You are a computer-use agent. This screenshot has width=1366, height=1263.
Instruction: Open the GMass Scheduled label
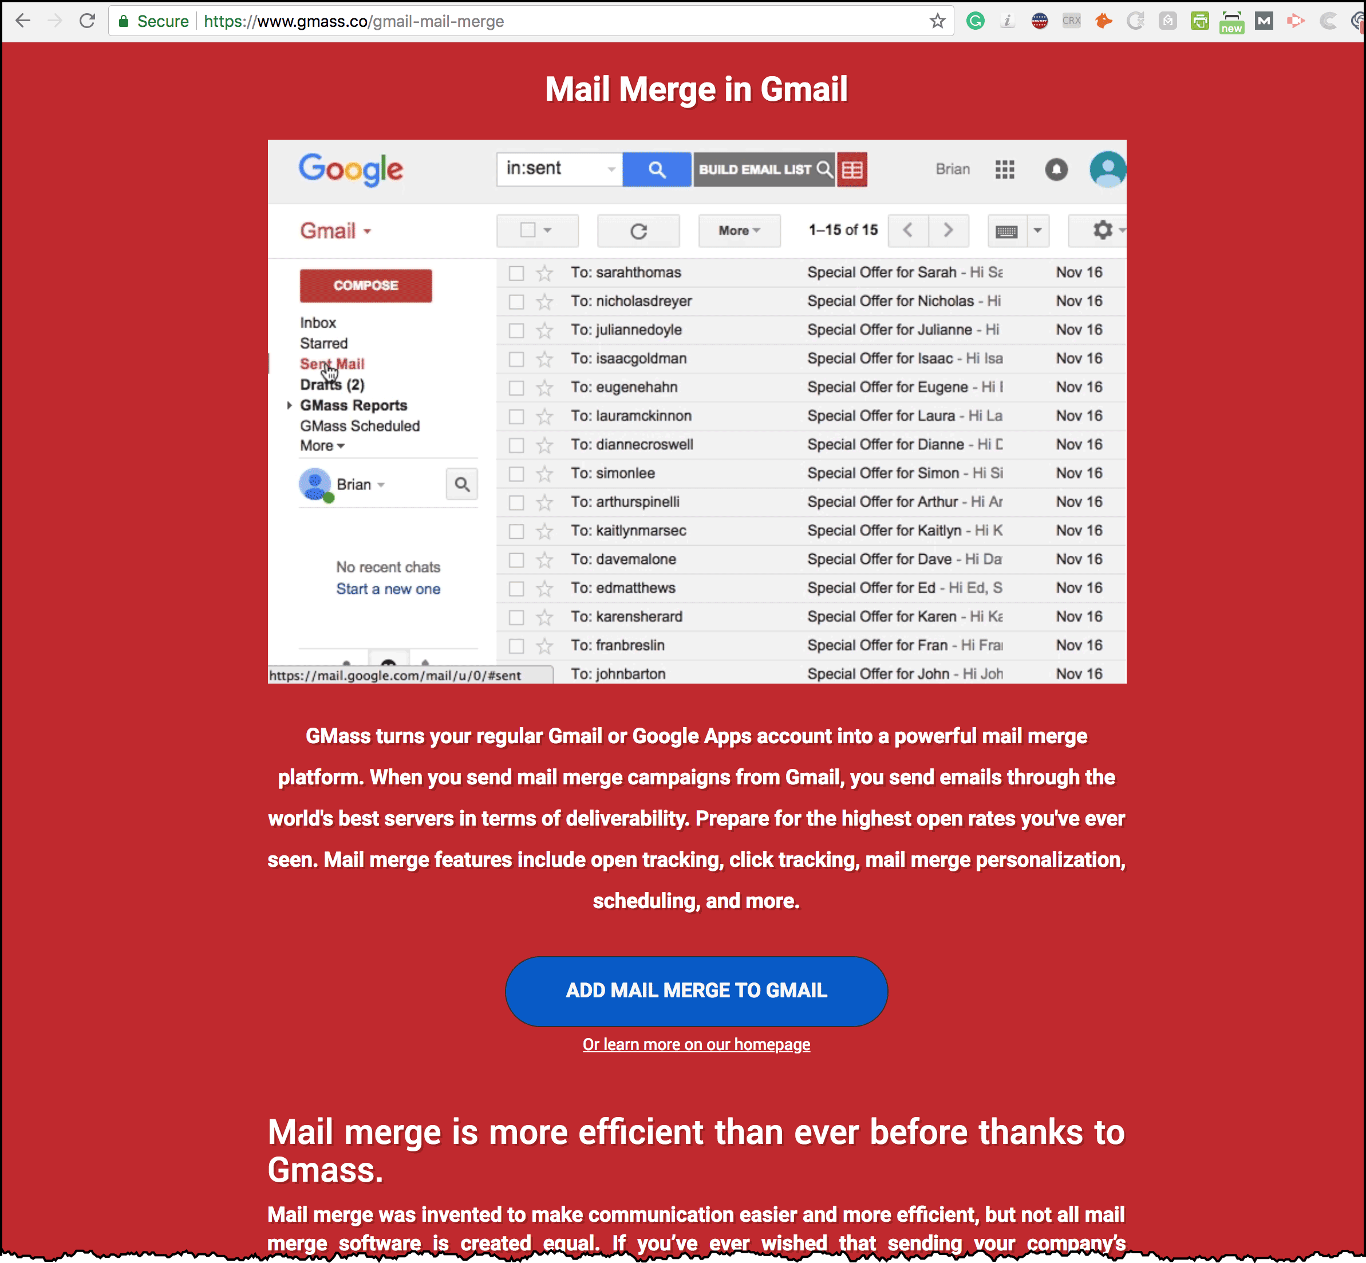point(360,427)
